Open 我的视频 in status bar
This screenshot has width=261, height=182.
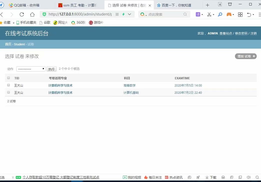[132, 177]
